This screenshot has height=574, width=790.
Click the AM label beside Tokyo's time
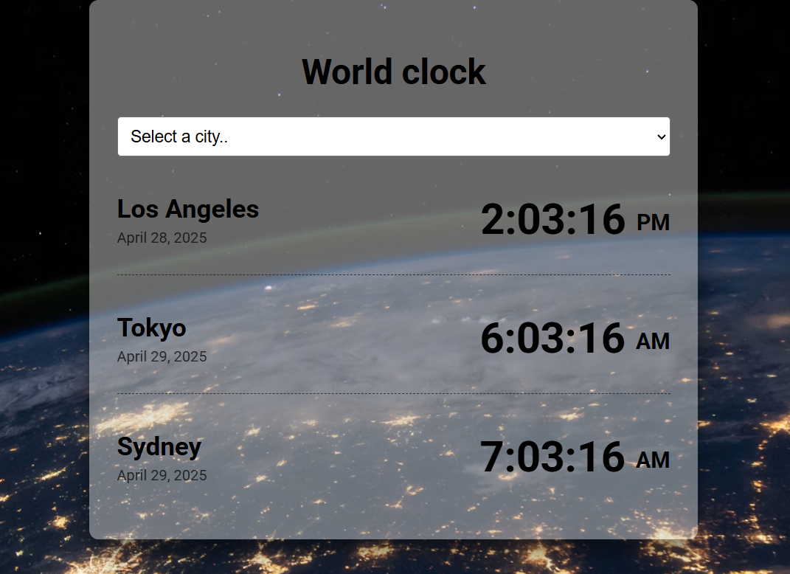(x=653, y=341)
